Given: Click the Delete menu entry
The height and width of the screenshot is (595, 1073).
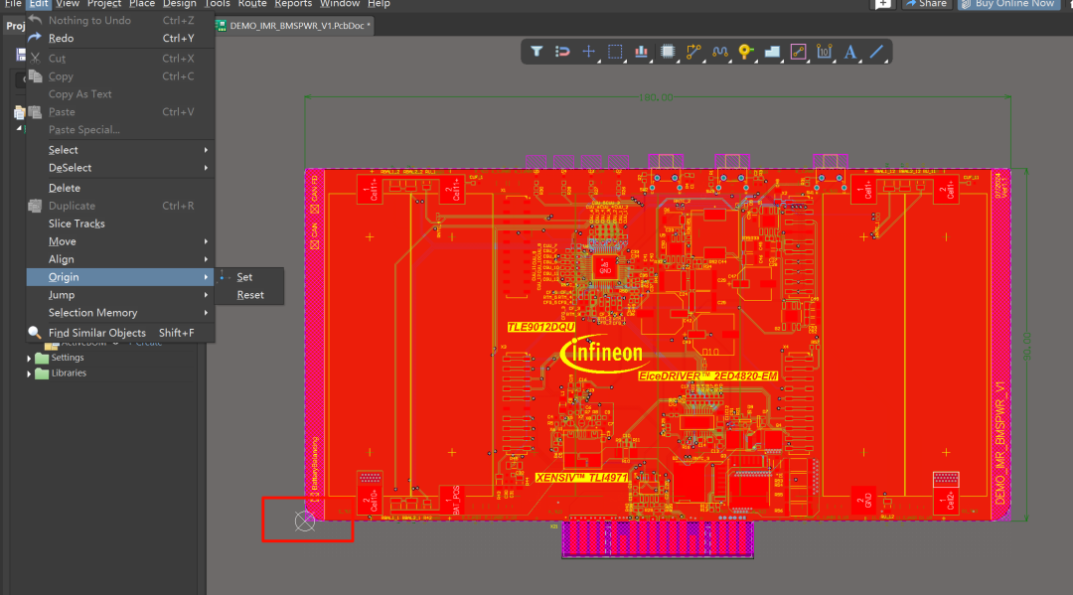Looking at the screenshot, I should pyautogui.click(x=120, y=188).
